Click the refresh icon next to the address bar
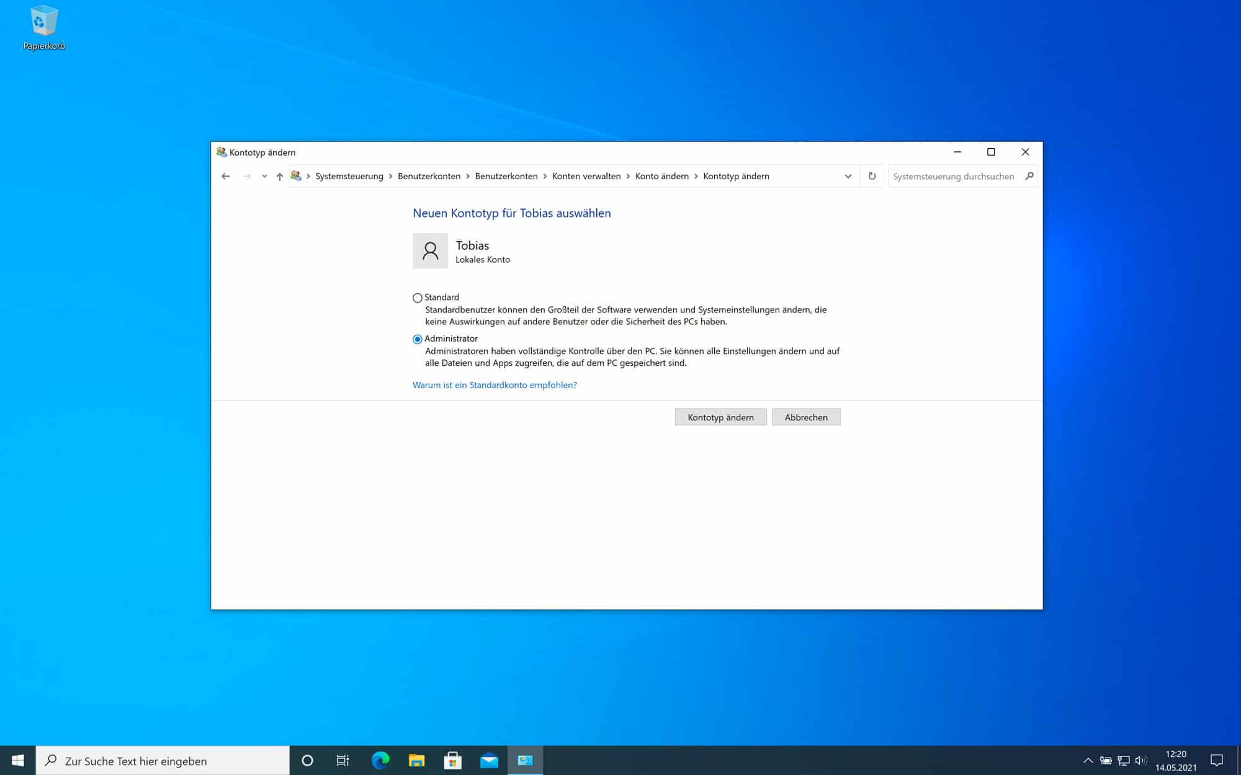Viewport: 1241px width, 775px height. click(872, 176)
